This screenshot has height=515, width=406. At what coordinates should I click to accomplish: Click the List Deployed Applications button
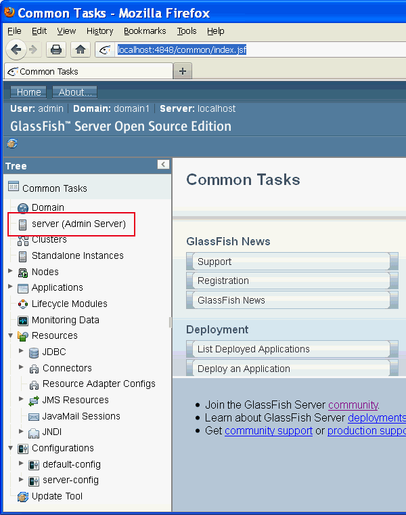[288, 349]
